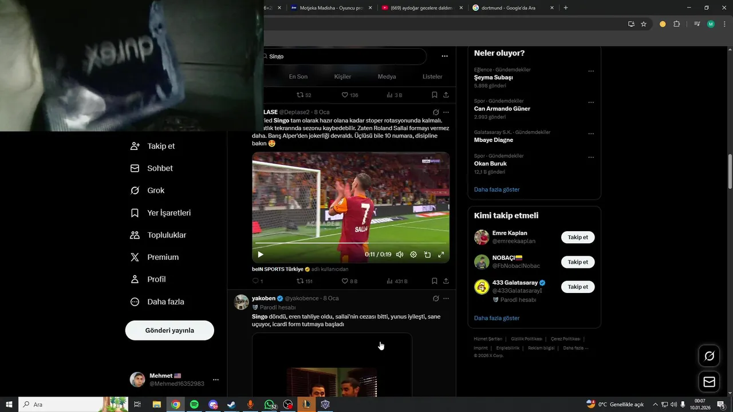Open beIN SPORTS Türkiye source link
The width and height of the screenshot is (733, 412).
[278, 269]
